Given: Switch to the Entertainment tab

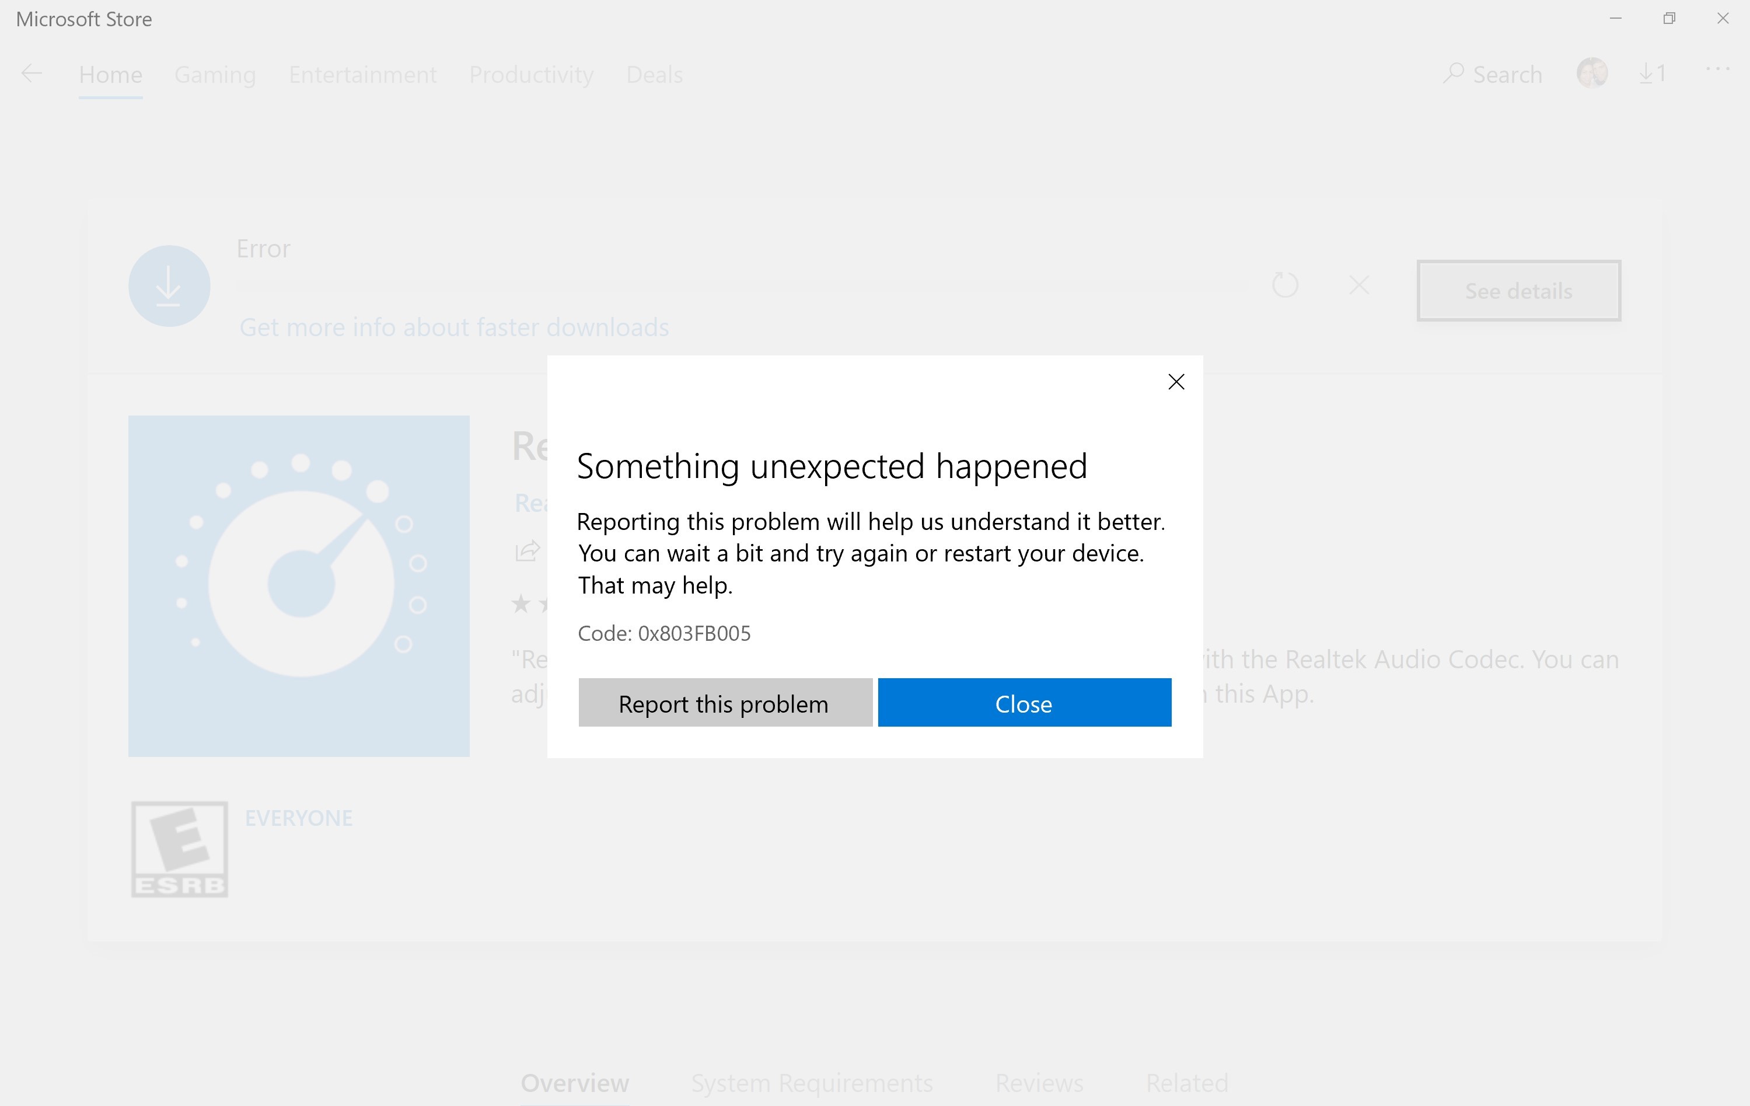Looking at the screenshot, I should pos(362,74).
